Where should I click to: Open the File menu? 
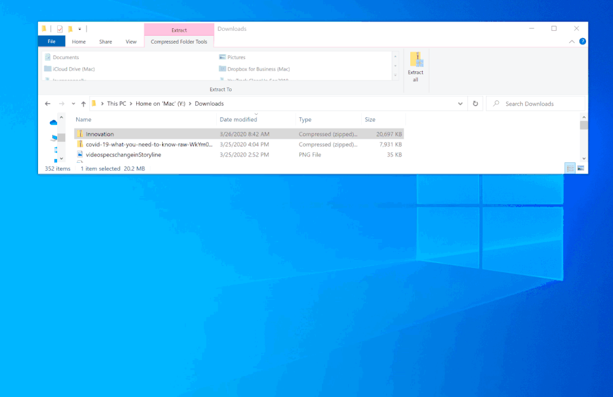click(52, 42)
